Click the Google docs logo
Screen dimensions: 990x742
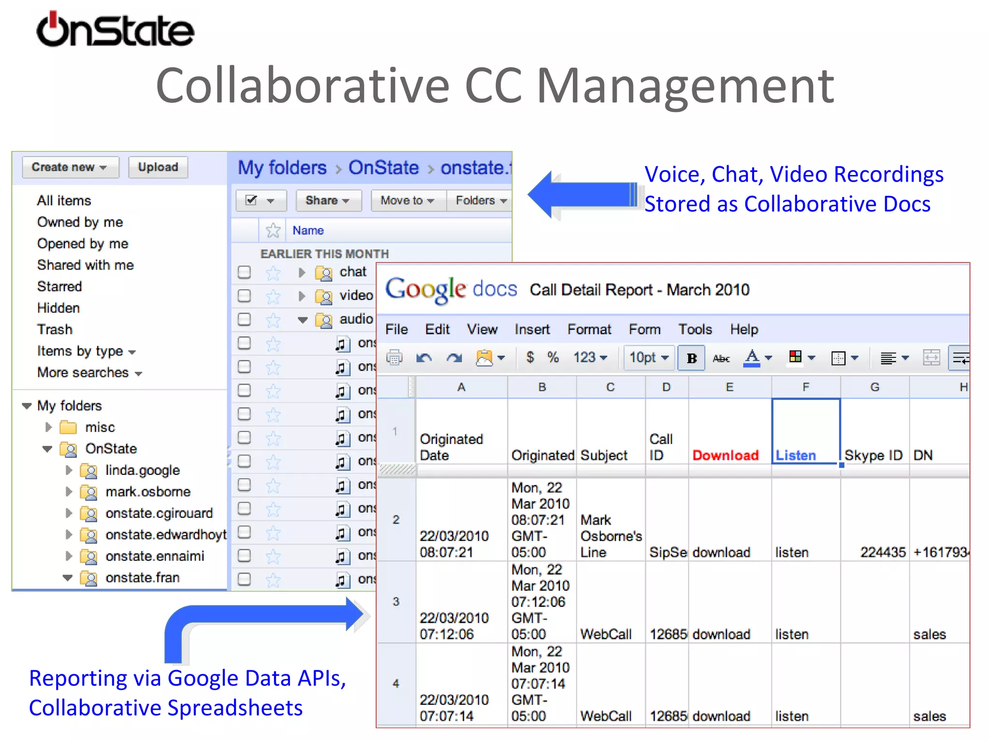[x=451, y=289]
